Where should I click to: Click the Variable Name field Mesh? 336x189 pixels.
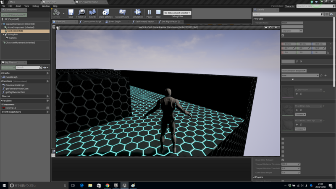[292, 23]
